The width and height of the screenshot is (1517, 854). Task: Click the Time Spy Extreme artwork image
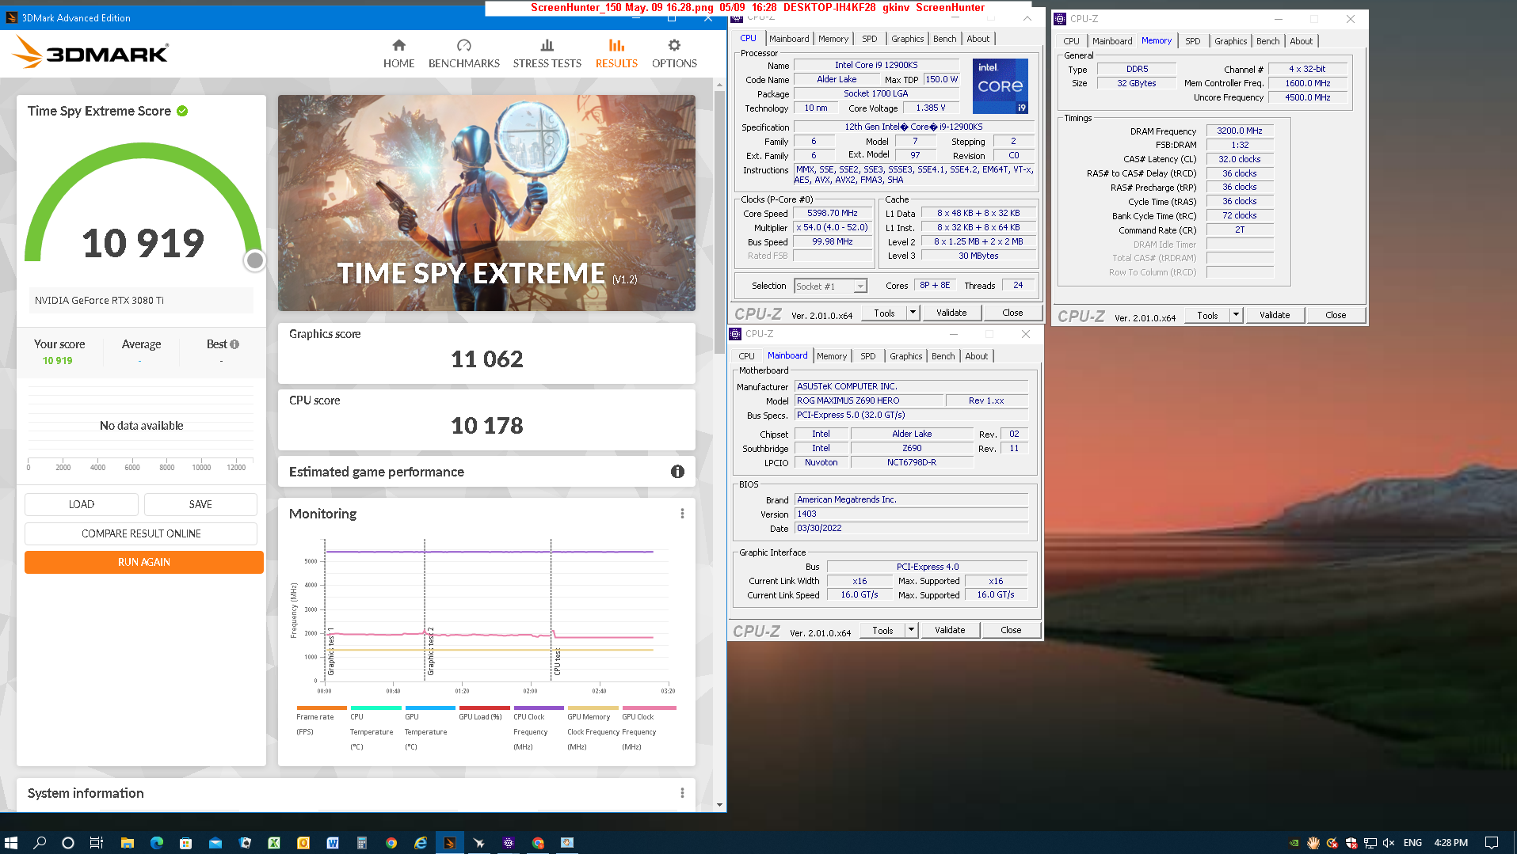click(x=486, y=203)
